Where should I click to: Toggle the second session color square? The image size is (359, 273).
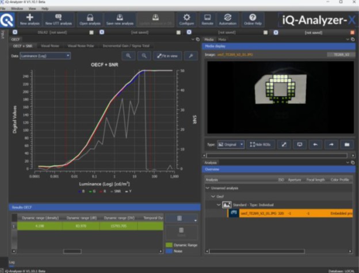click(178, 33)
